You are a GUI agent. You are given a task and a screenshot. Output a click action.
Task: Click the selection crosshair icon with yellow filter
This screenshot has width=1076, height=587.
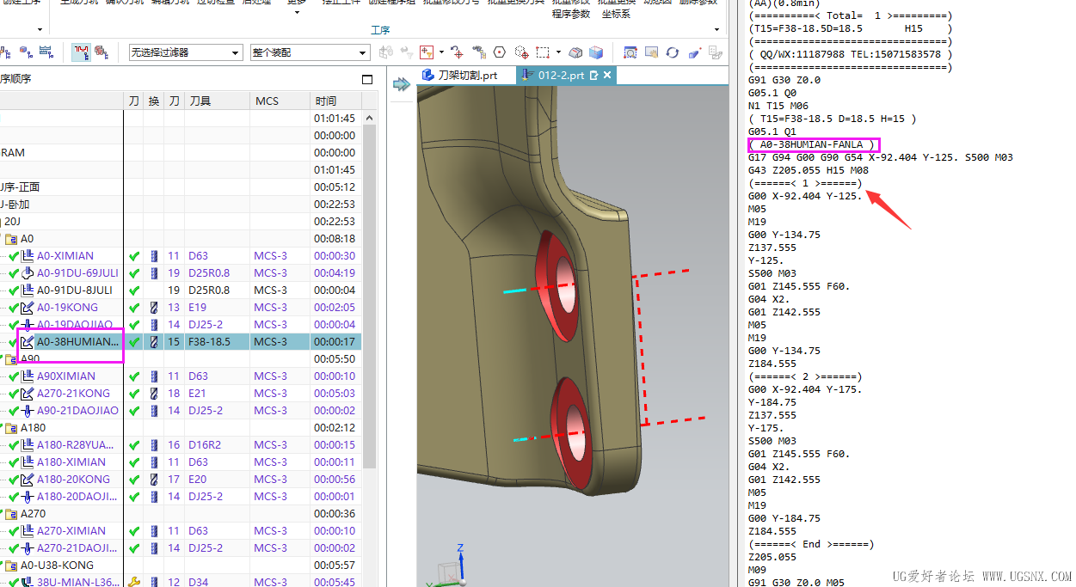427,52
